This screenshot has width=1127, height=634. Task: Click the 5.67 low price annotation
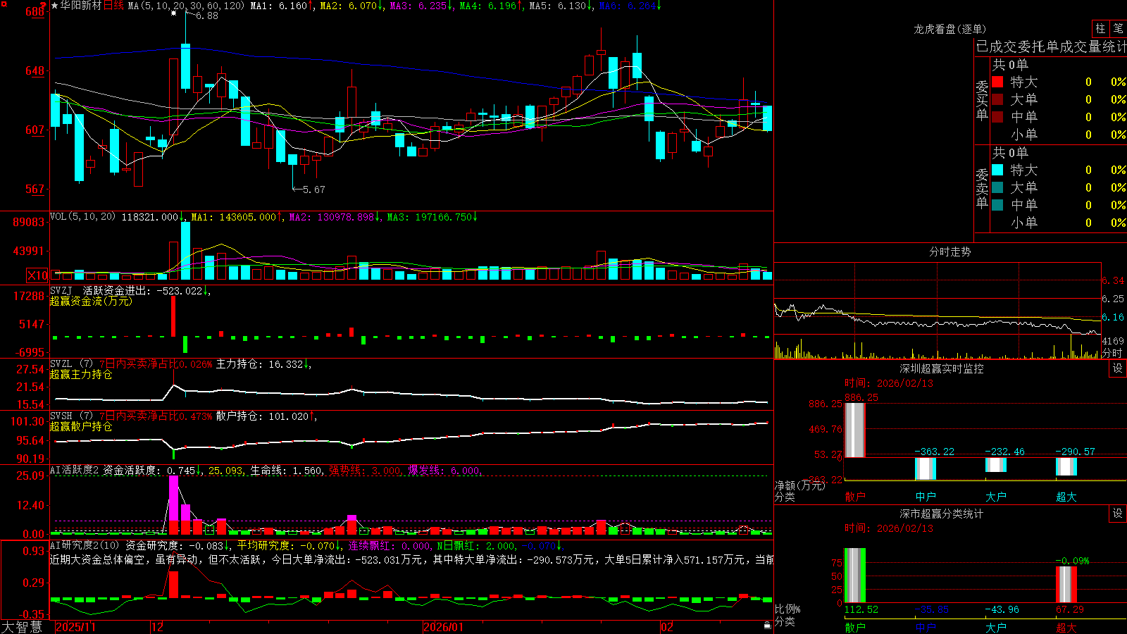tap(313, 189)
